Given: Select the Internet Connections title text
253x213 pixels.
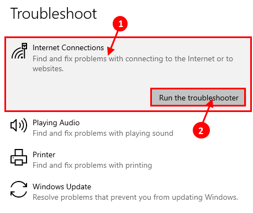Looking at the screenshot, I should 68,47.
